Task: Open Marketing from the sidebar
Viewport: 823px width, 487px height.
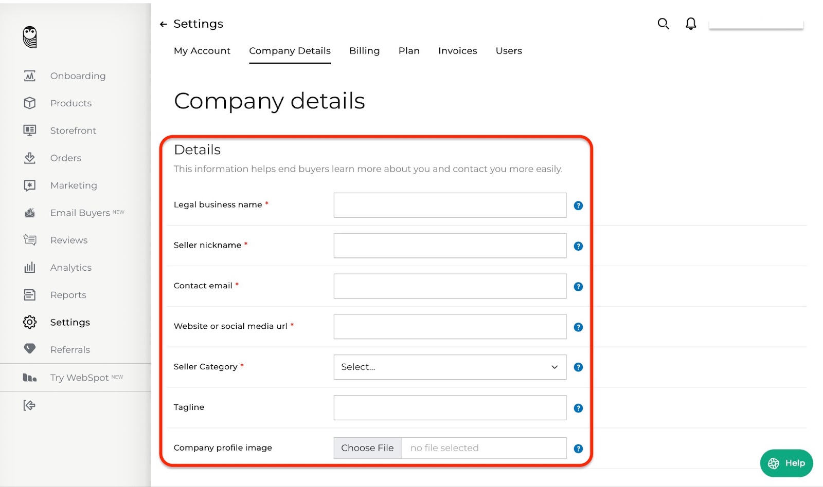Action: (x=74, y=185)
